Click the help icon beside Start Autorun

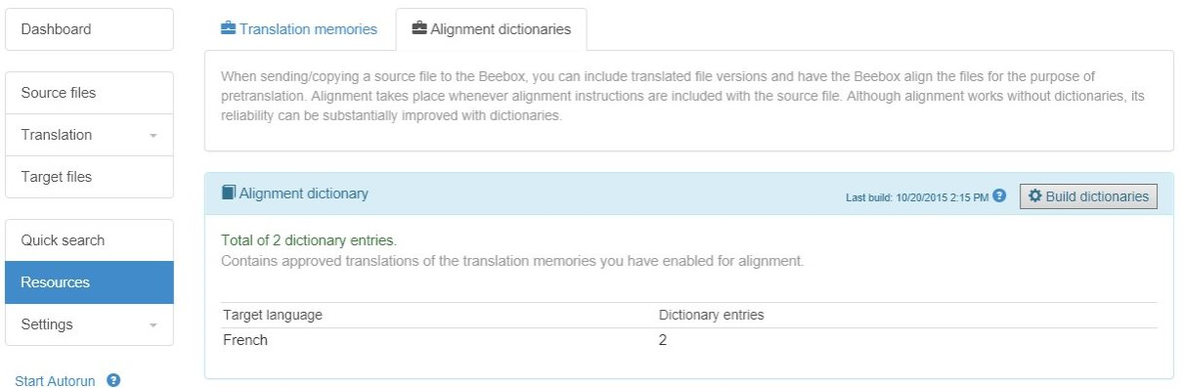tap(113, 380)
